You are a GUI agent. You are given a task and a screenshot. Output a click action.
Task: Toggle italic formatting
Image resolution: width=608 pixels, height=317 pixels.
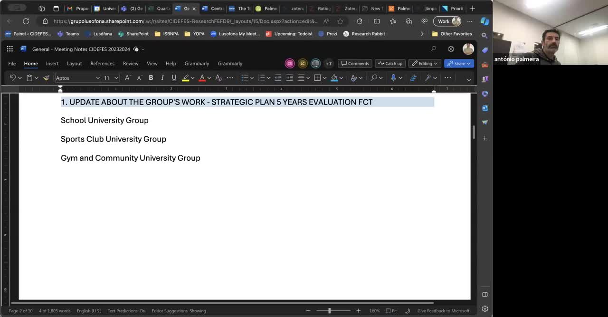pos(162,77)
